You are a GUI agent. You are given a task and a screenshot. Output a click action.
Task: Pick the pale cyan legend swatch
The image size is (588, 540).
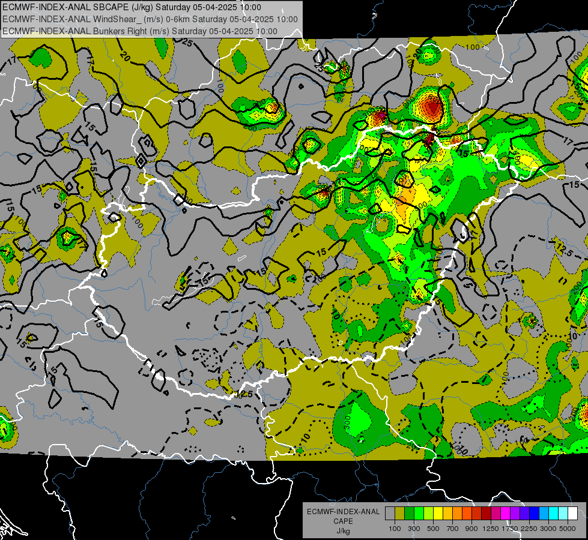pos(563,514)
